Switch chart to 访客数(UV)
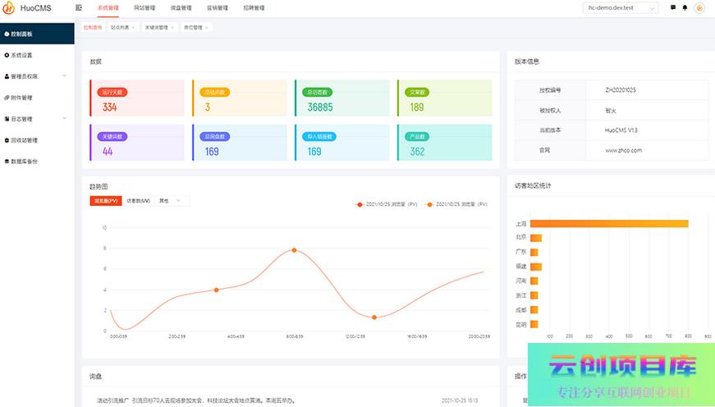This screenshot has width=715, height=407. (x=138, y=200)
